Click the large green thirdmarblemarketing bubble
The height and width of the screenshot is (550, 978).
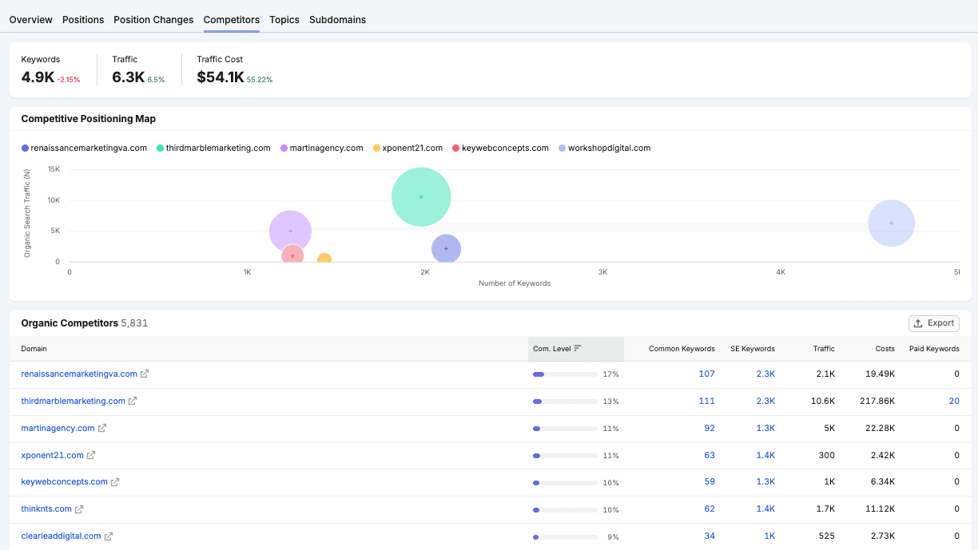point(421,196)
